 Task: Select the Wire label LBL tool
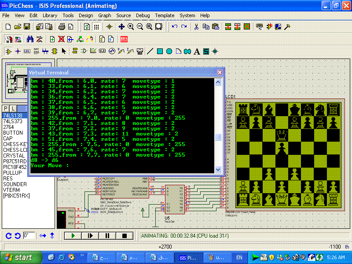pyautogui.click(x=27, y=51)
